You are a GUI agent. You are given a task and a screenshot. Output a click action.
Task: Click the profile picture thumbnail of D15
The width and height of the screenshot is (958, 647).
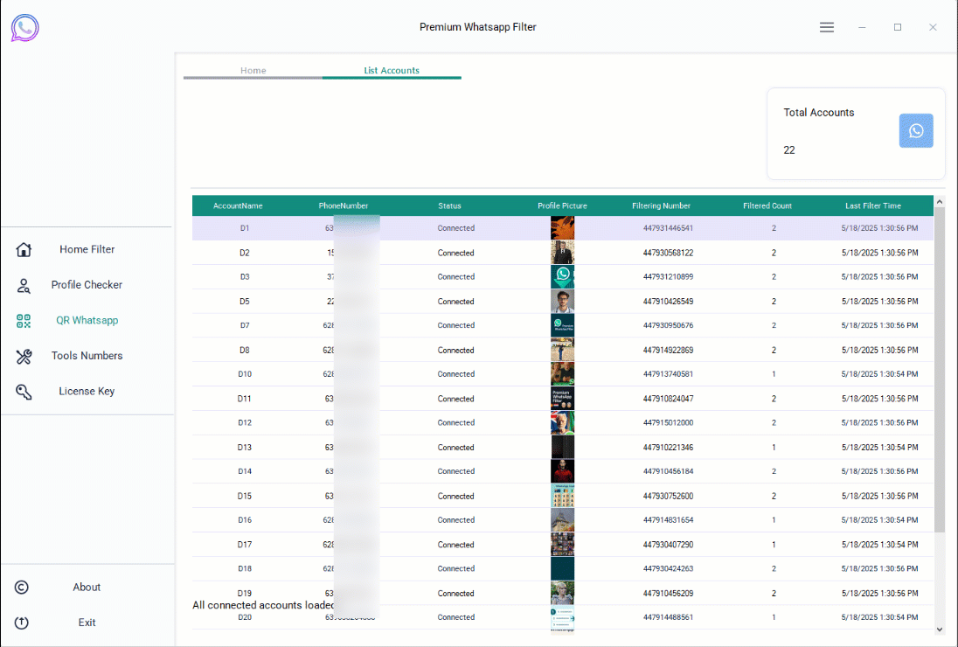pyautogui.click(x=562, y=496)
